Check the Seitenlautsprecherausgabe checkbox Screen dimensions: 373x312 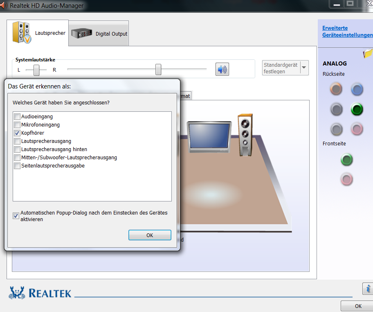tap(17, 166)
